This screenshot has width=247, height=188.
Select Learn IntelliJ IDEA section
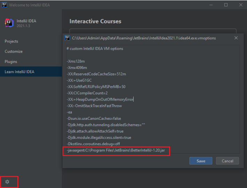pos(31,72)
